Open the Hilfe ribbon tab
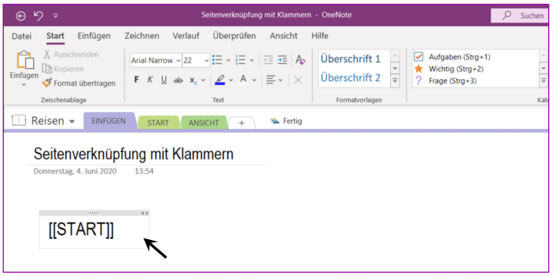The height and width of the screenshot is (276, 552). (x=320, y=36)
